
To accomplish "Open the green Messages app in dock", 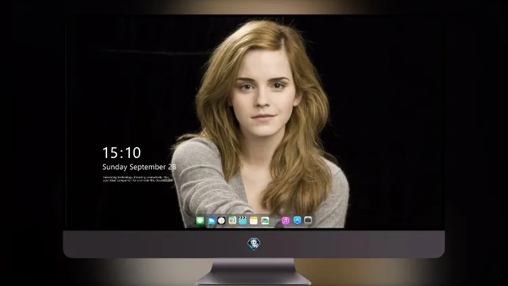I will [x=200, y=220].
